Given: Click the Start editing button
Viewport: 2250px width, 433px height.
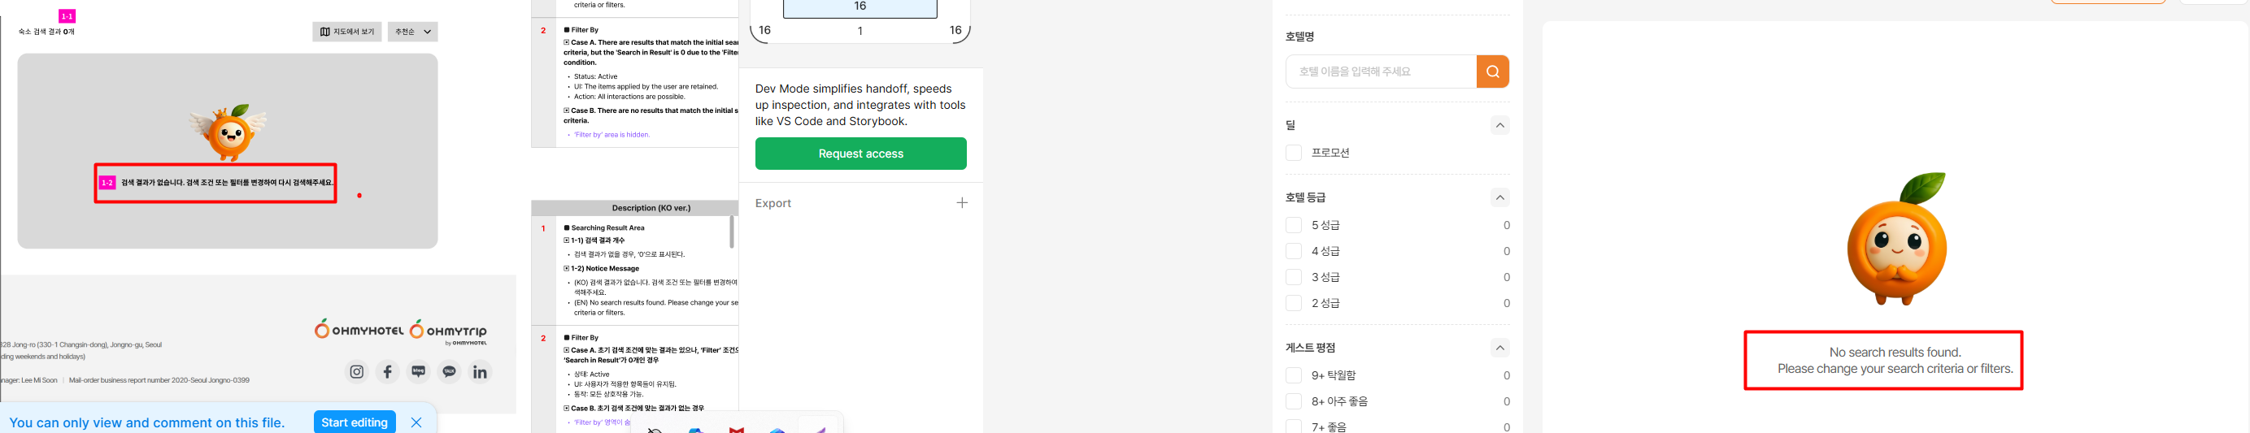Looking at the screenshot, I should 354,422.
